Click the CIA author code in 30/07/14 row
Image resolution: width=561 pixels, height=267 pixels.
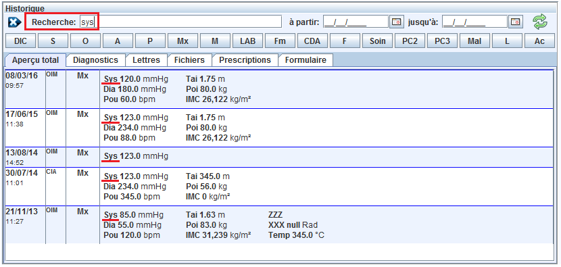[x=51, y=172]
